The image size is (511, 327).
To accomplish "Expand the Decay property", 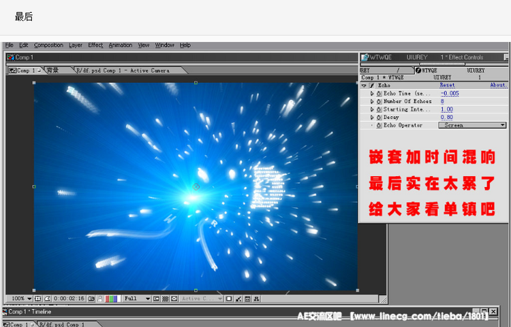I will 372,118.
